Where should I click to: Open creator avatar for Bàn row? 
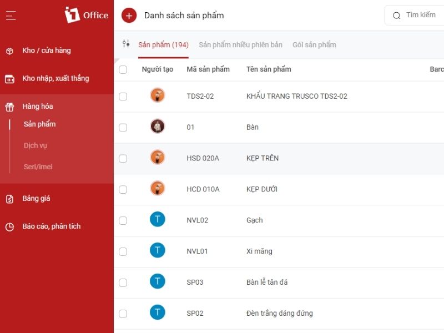(158, 127)
